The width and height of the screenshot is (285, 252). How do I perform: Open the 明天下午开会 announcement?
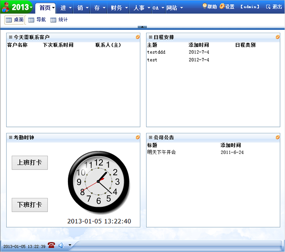[x=161, y=152]
